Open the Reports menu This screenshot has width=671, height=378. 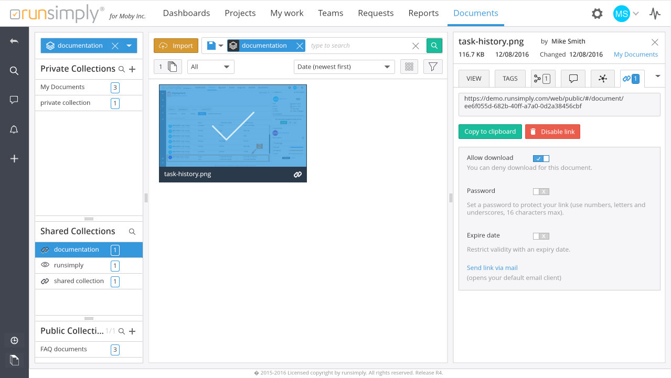click(423, 13)
